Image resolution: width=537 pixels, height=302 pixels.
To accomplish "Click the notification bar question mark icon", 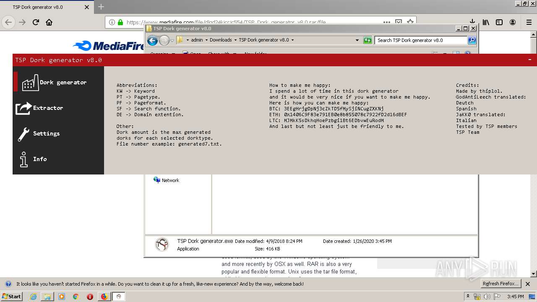I will (8, 284).
